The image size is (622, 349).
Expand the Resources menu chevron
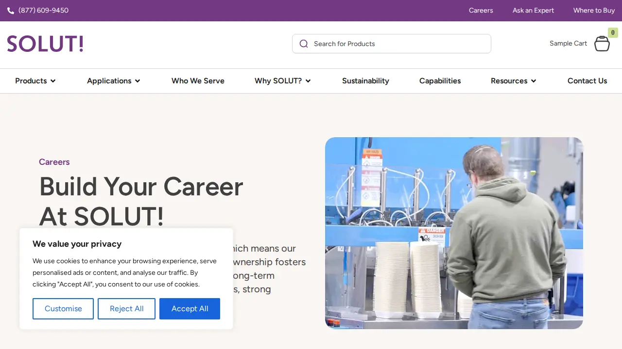[x=534, y=81]
